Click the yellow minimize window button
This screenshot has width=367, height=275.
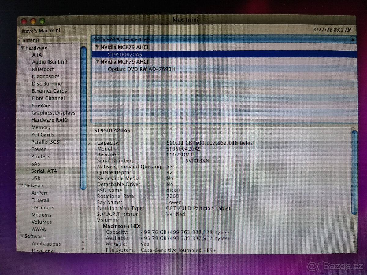[33, 21]
